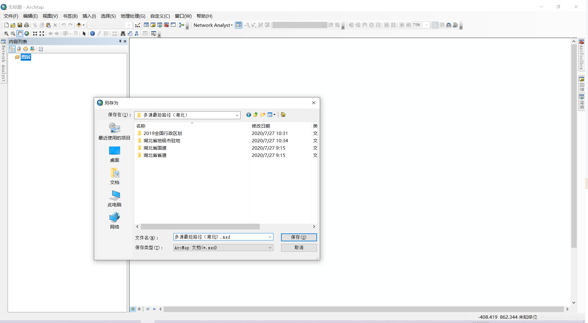Click the 取消 button
588x323 pixels.
pyautogui.click(x=299, y=248)
